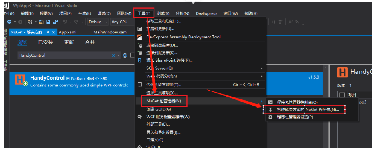The image size is (373, 148).
Task: Click the Package Manager Settings gear icon
Action: click(270, 117)
